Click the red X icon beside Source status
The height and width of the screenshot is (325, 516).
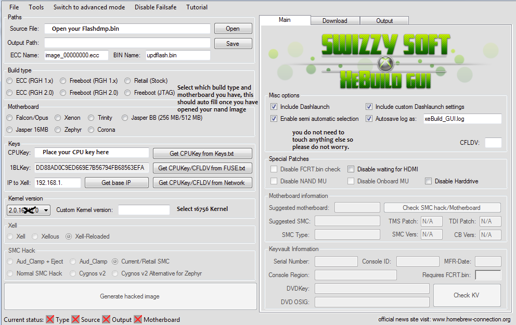75,319
